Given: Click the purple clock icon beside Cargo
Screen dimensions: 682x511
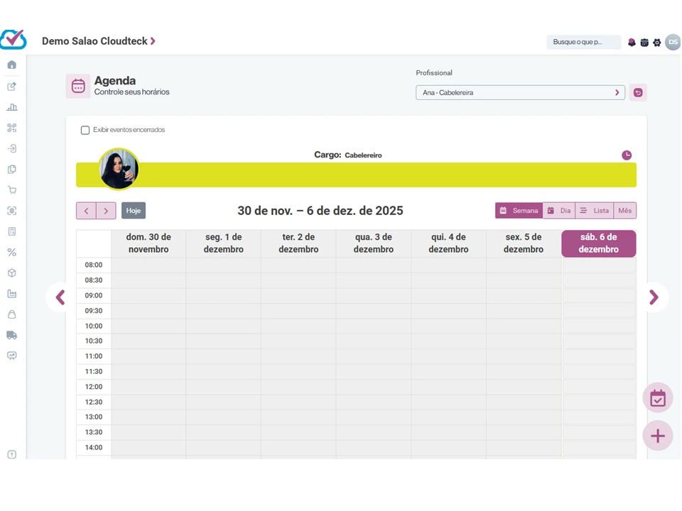Looking at the screenshot, I should point(627,155).
